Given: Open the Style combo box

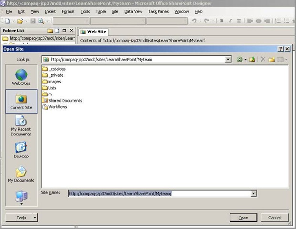Looking at the screenshot, I should pyautogui.click(x=71, y=21).
